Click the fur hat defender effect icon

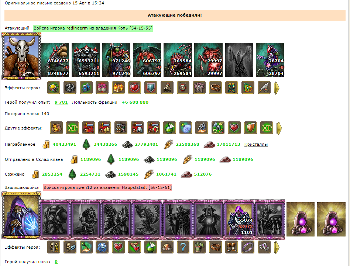tap(167, 247)
